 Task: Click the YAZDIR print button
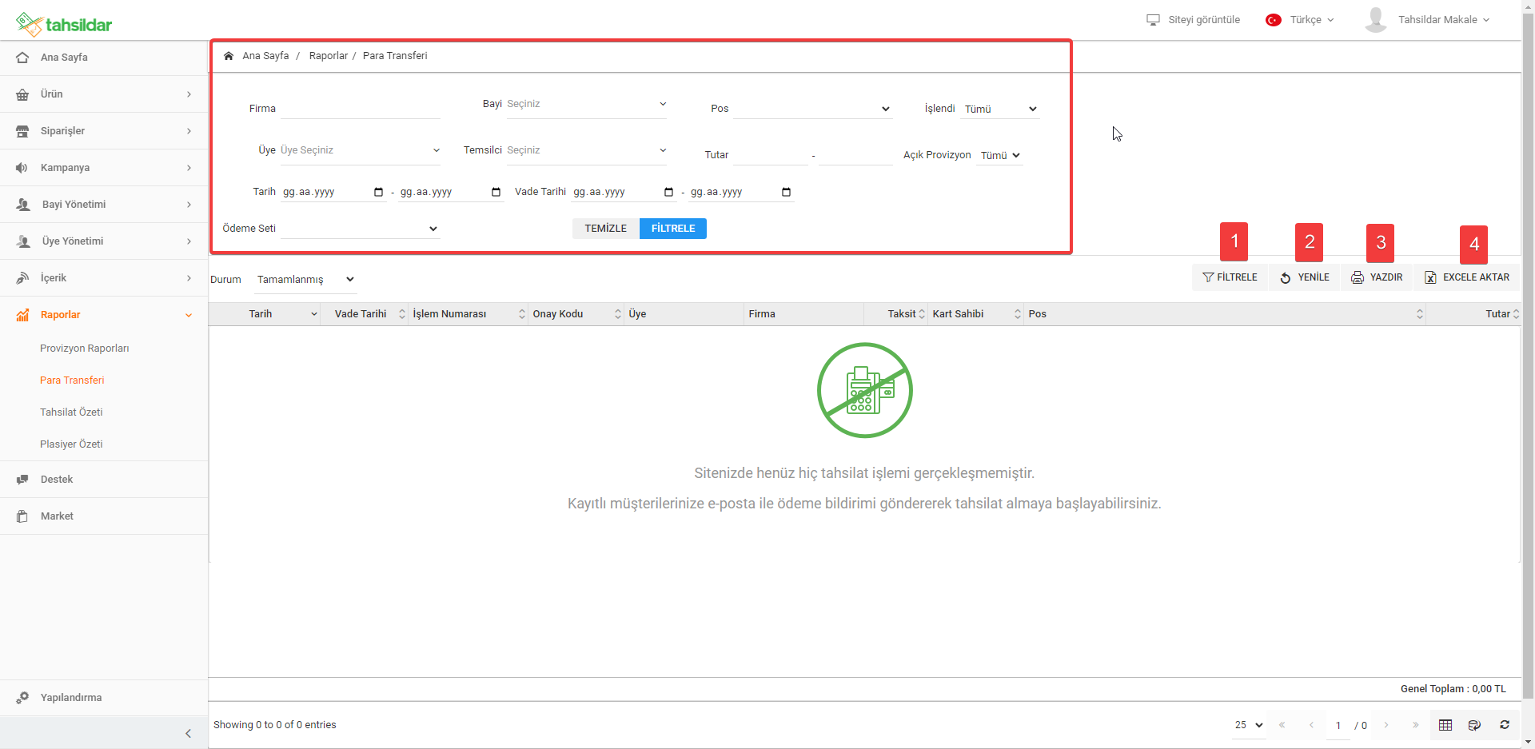pyautogui.click(x=1377, y=277)
